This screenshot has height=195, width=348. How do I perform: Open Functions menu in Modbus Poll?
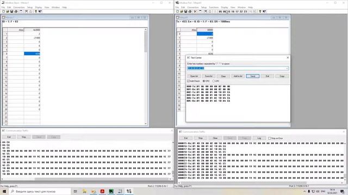click(214, 7)
